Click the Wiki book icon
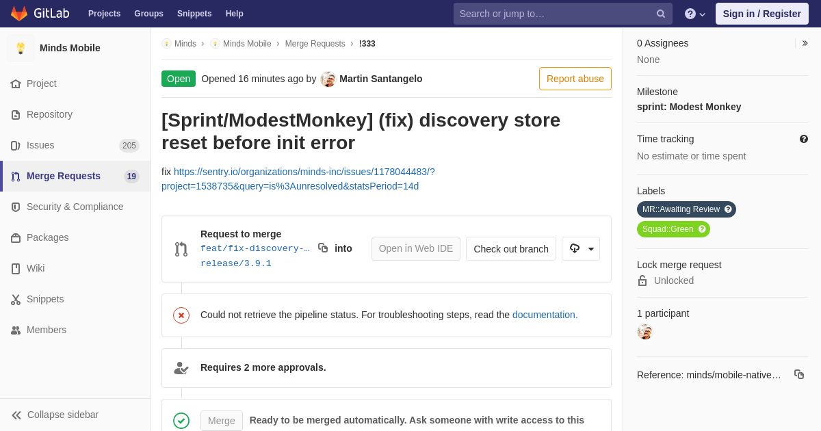 (16, 268)
